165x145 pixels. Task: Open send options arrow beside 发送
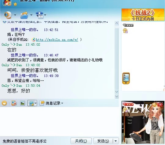tap(116, 141)
